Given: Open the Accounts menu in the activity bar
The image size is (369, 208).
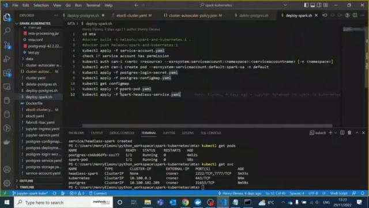Looking at the screenshot, I should click(7, 169).
